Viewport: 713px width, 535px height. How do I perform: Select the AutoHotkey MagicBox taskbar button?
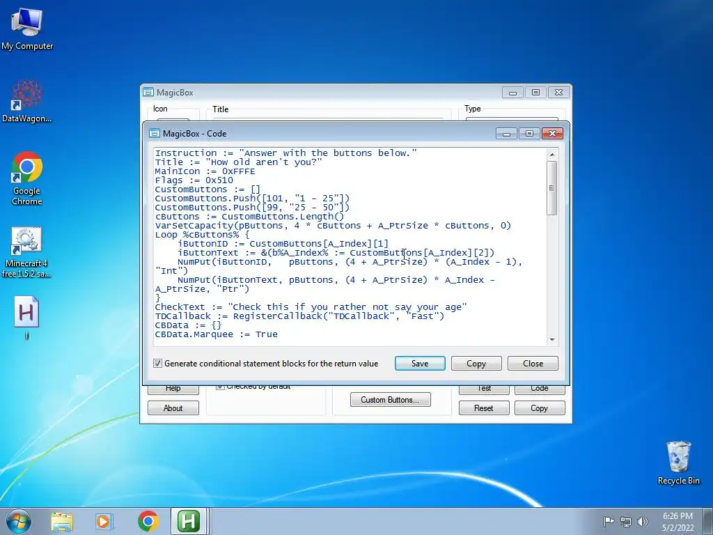[x=189, y=521]
